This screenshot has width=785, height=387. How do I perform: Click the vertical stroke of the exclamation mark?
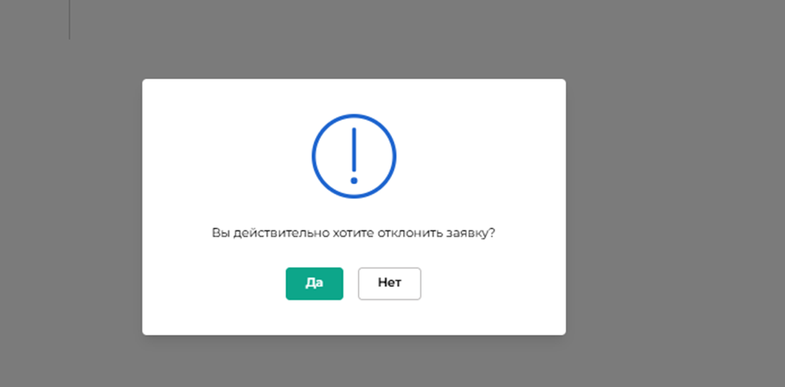tap(354, 149)
